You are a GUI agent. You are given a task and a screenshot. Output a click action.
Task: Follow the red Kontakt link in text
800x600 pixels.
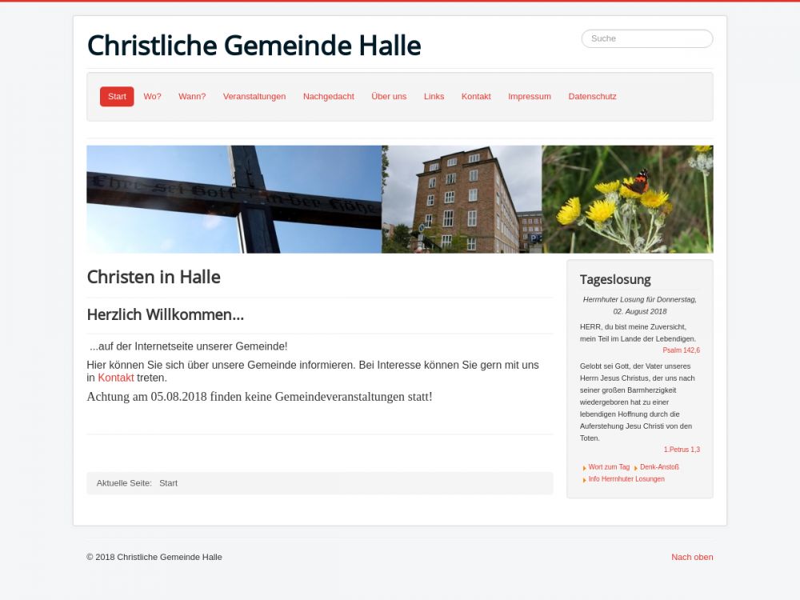[116, 378]
